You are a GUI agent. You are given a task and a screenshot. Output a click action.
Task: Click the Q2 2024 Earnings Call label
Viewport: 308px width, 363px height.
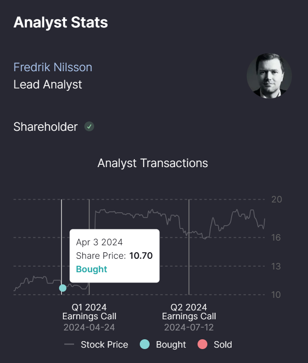tap(189, 312)
